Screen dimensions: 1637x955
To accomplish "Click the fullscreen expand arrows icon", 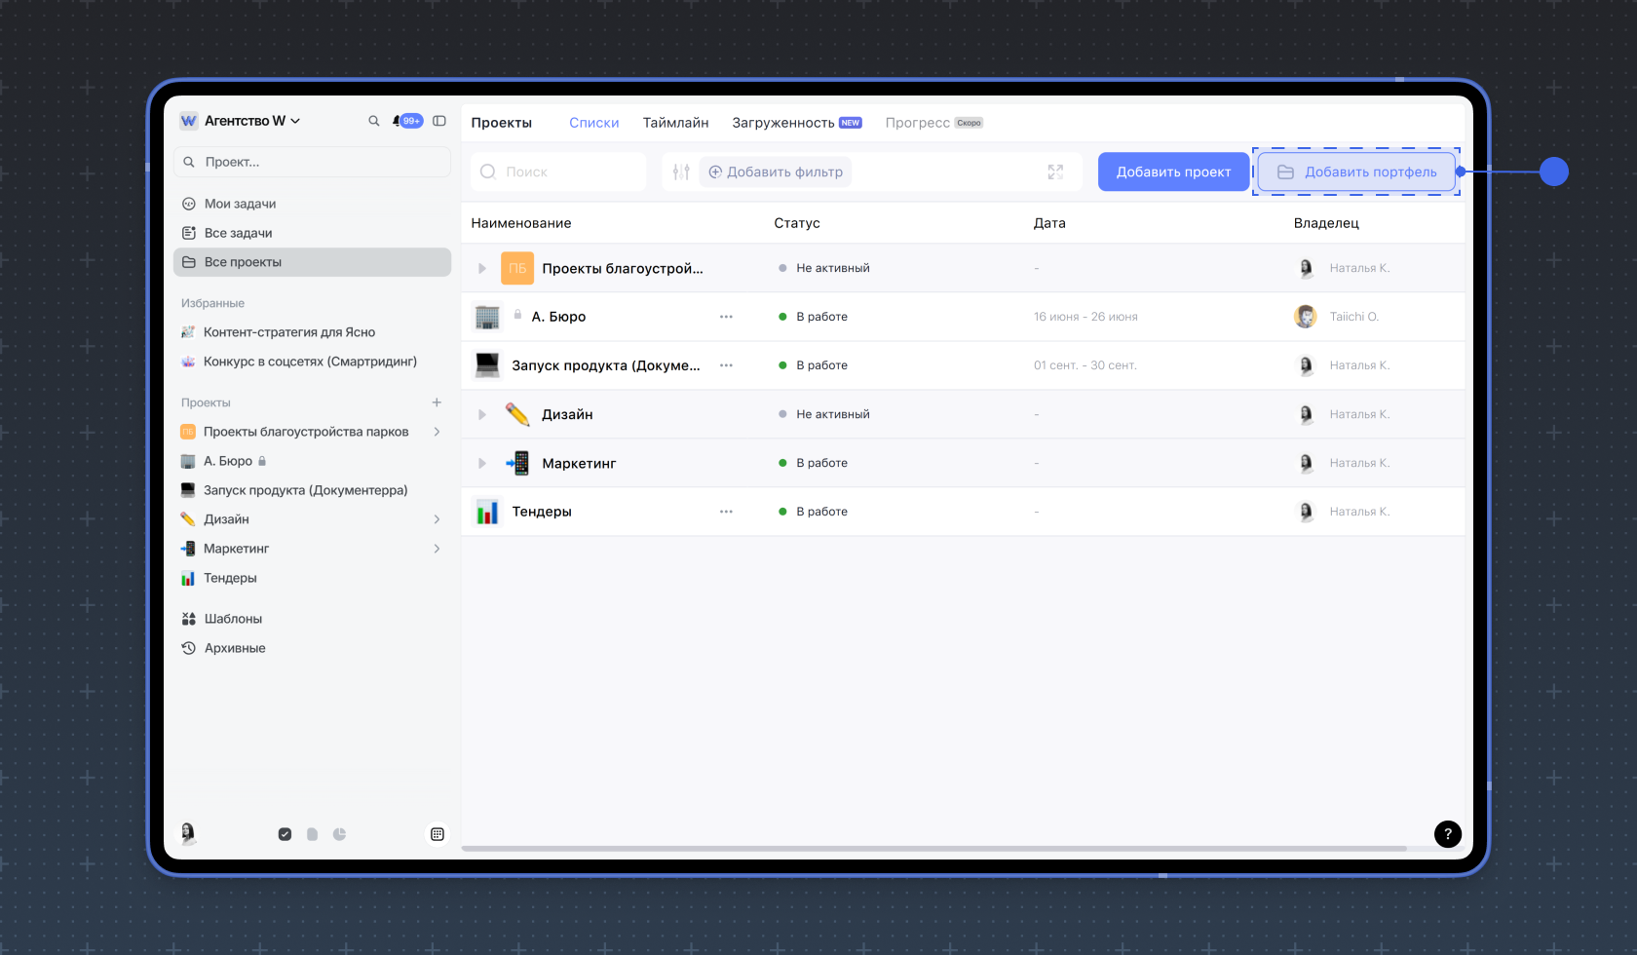I will tap(1055, 172).
